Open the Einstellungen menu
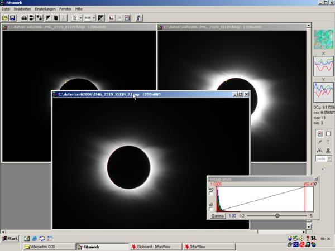This screenshot has width=335, height=251. 45,9
